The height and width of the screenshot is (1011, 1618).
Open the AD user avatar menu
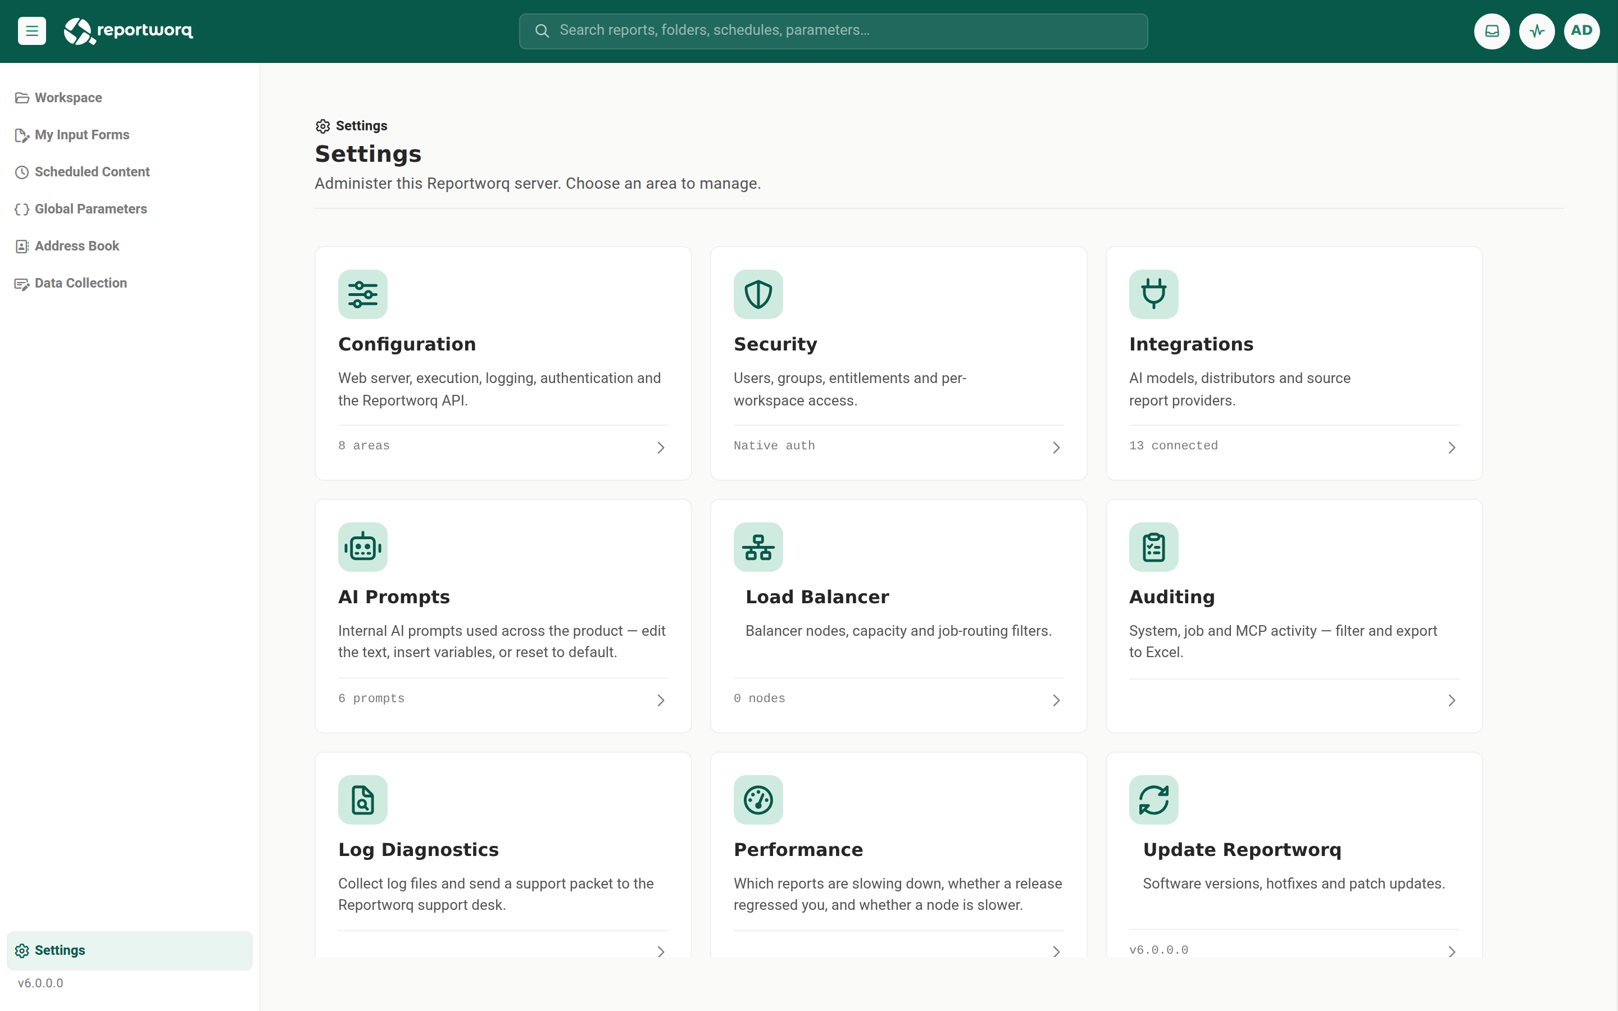(x=1581, y=31)
